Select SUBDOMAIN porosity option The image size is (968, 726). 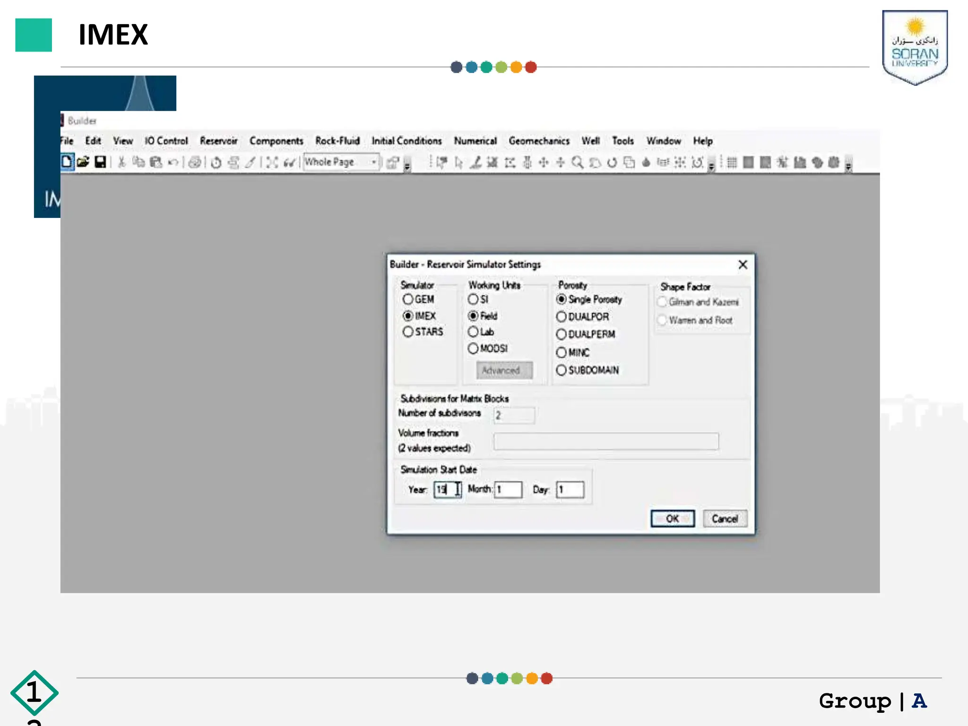562,370
